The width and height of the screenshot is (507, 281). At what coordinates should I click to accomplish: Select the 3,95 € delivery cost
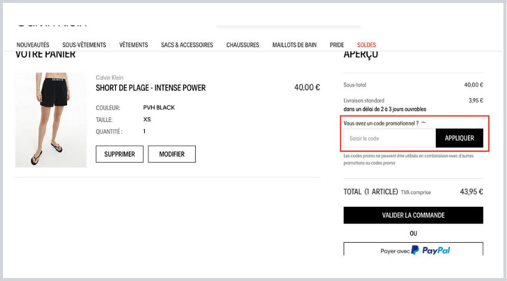tap(476, 100)
